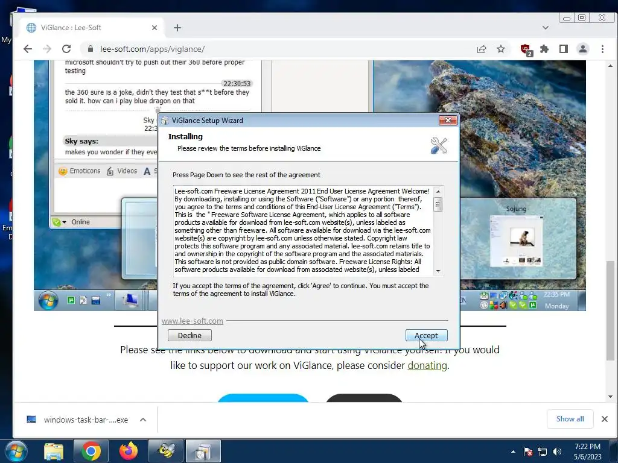Open the uBlock shield extension icon
618x463 pixels.
coord(526,49)
